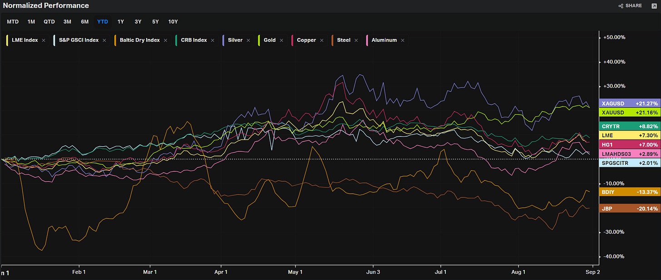The image size is (661, 280).
Task: Select the 10Y time range
Action: tap(173, 22)
